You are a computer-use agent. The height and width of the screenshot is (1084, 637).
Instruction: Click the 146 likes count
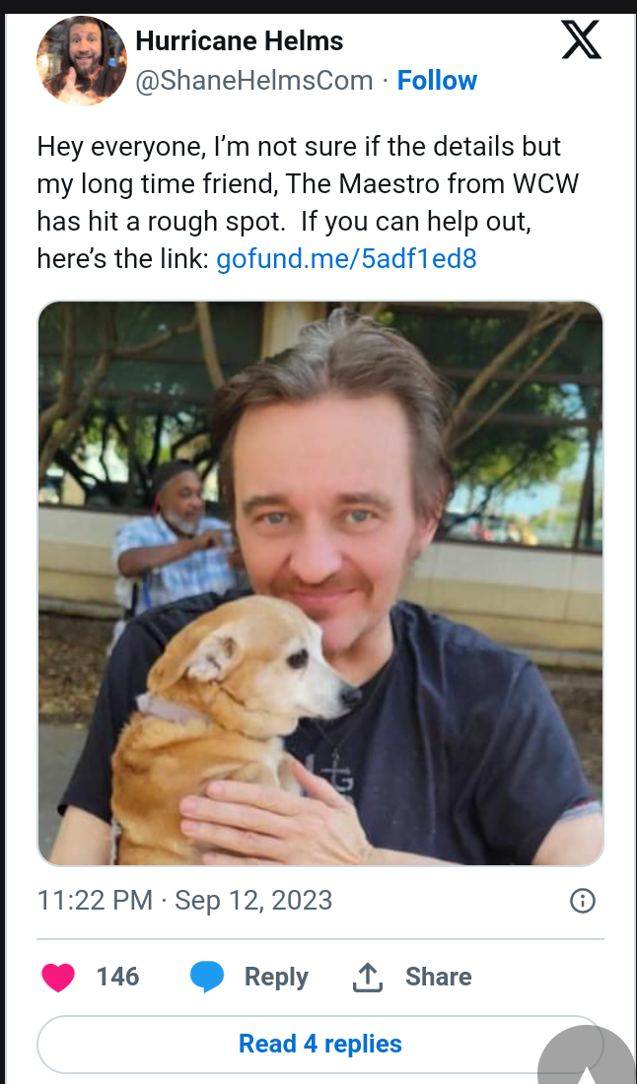tap(117, 977)
